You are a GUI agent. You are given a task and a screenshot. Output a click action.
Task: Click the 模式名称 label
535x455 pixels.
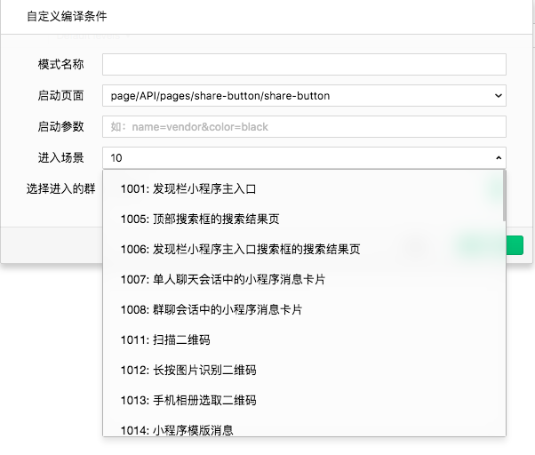click(60, 65)
